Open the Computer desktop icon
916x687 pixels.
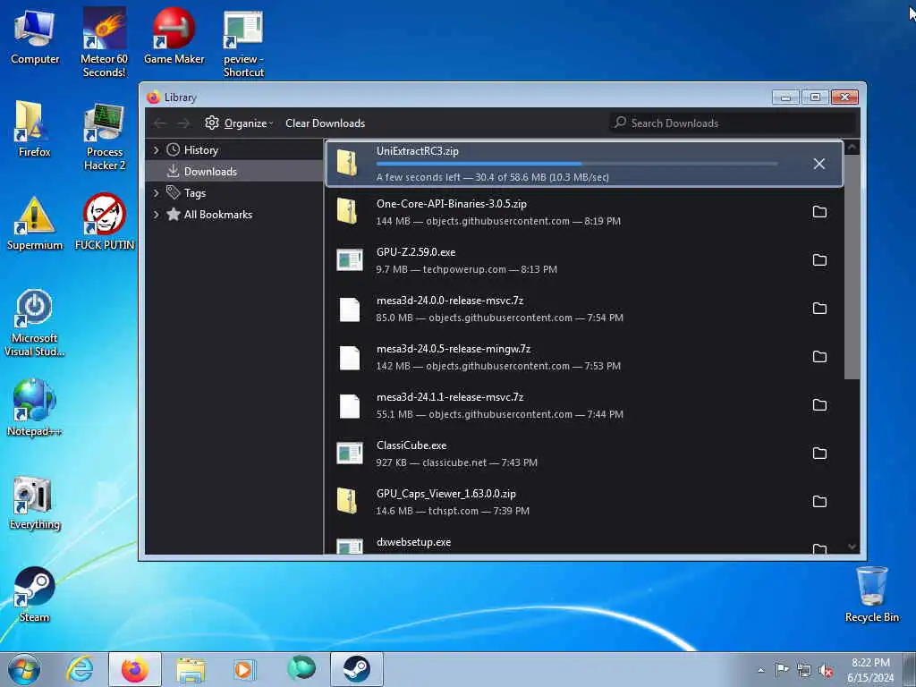click(x=35, y=36)
